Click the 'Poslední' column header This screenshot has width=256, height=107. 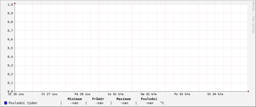(149, 99)
